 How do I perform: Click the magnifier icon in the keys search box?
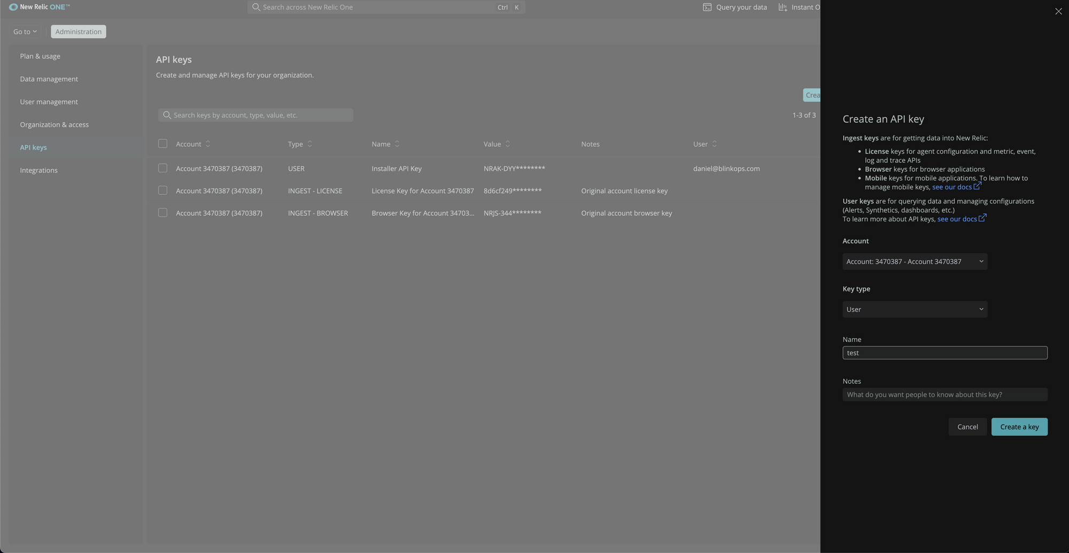pyautogui.click(x=167, y=115)
